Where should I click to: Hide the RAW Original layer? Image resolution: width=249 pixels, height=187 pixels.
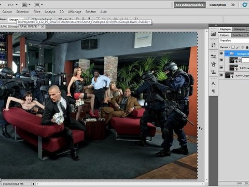(x=222, y=75)
